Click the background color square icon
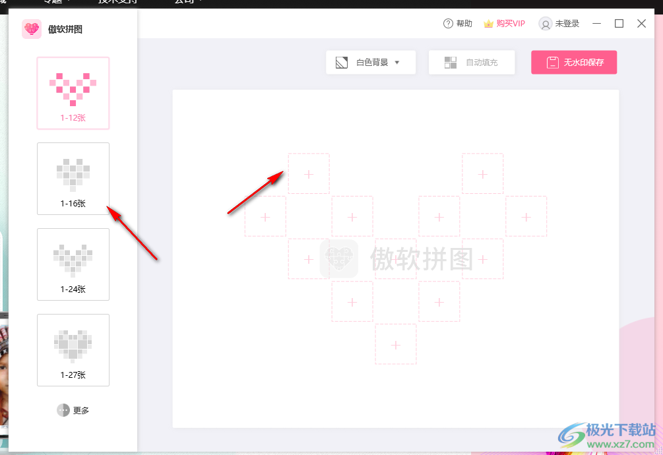The width and height of the screenshot is (663, 455). pyautogui.click(x=342, y=62)
